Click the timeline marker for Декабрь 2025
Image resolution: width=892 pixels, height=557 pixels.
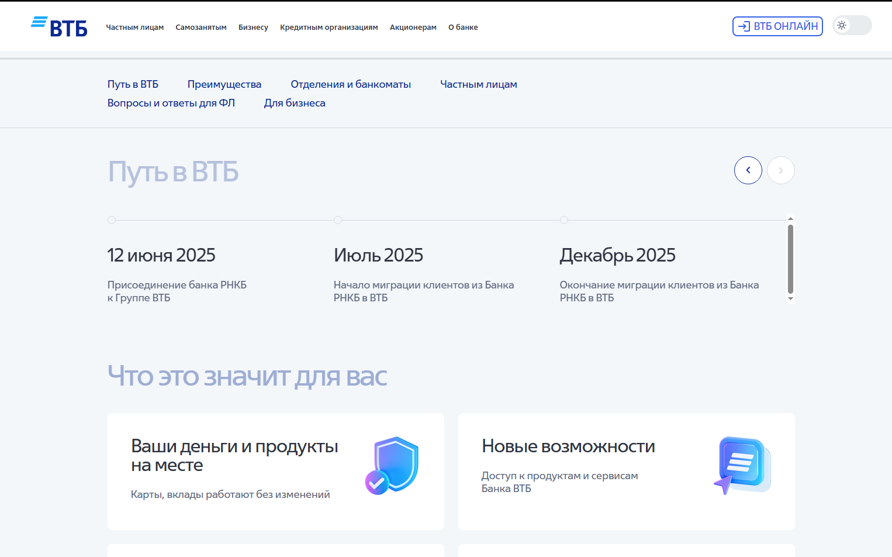(564, 220)
